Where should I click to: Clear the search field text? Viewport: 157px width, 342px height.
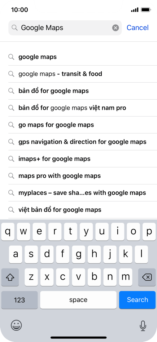(115, 28)
